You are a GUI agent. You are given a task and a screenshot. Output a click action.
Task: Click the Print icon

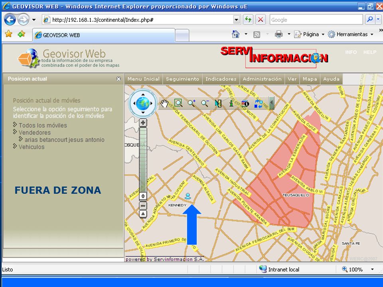pos(278,34)
